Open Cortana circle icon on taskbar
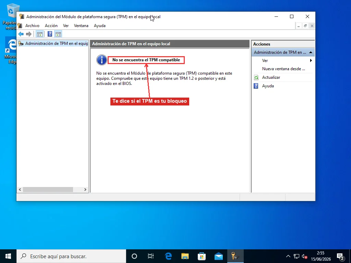Viewport: 351px width, 263px height. click(x=134, y=256)
